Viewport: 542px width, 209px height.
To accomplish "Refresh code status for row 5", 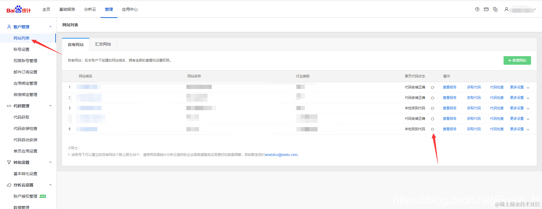I will point(432,129).
